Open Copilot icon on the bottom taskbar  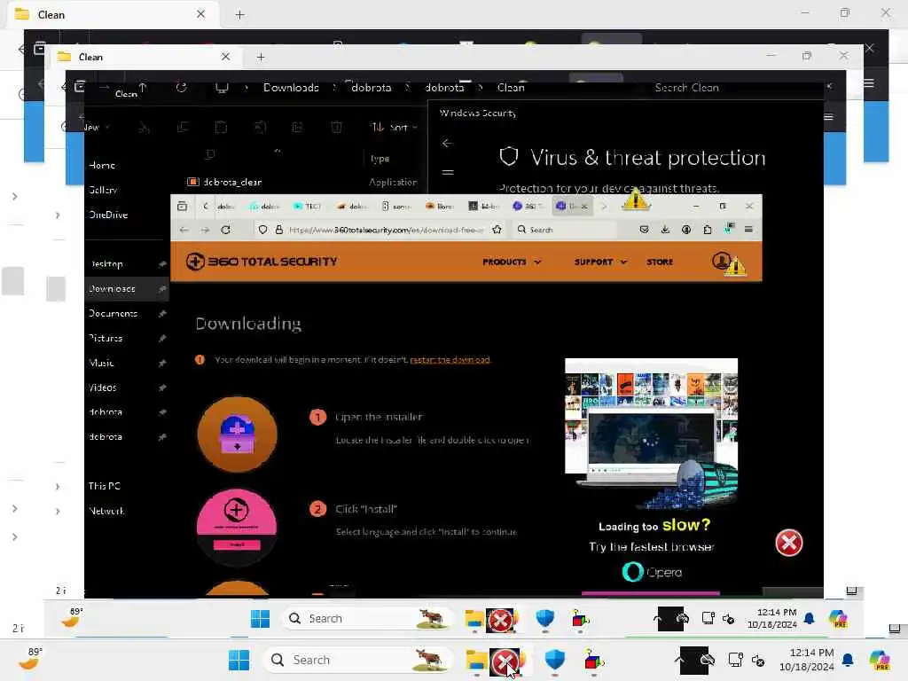click(880, 660)
